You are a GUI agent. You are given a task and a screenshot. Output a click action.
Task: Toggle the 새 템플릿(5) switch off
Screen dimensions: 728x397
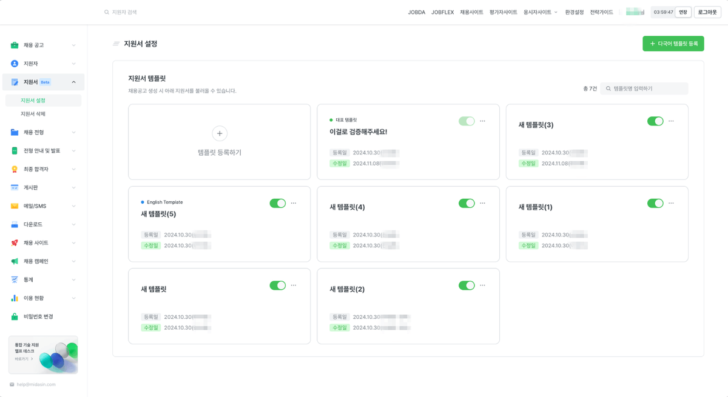[x=278, y=203]
